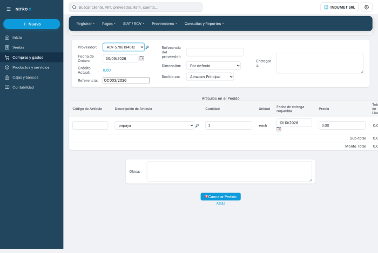Click the Sub-total label

coord(357,138)
